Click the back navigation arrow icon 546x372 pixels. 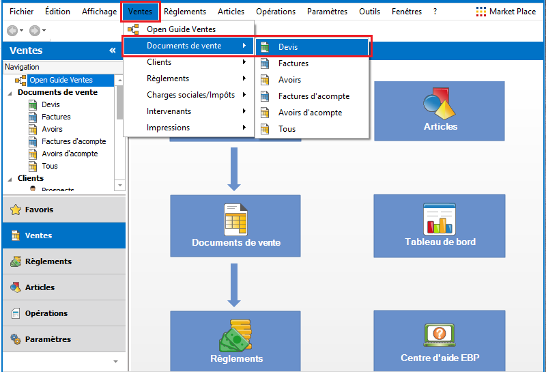tap(12, 31)
